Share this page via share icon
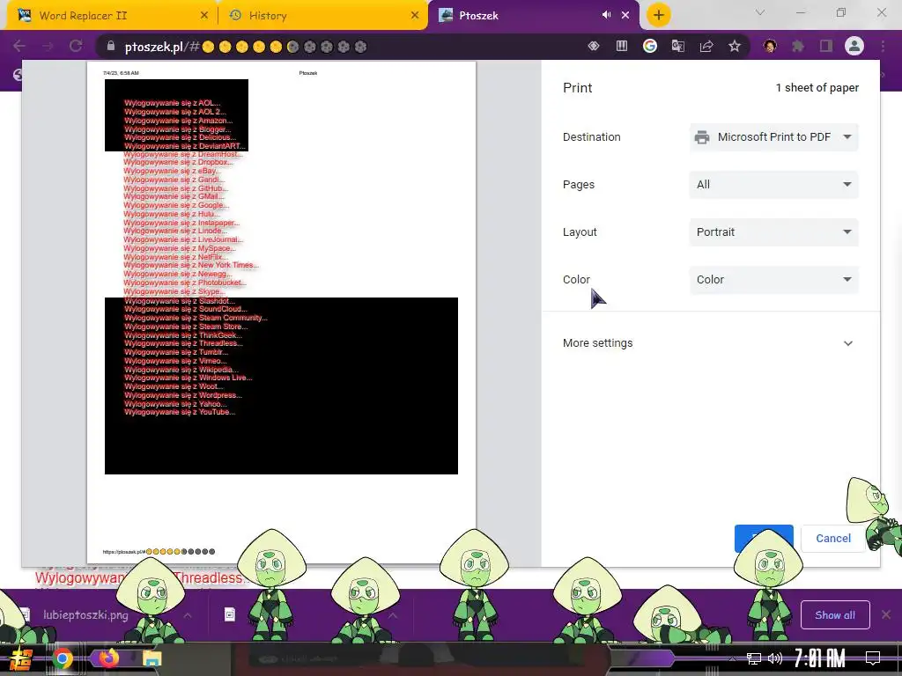This screenshot has height=676, width=902. pyautogui.click(x=706, y=46)
